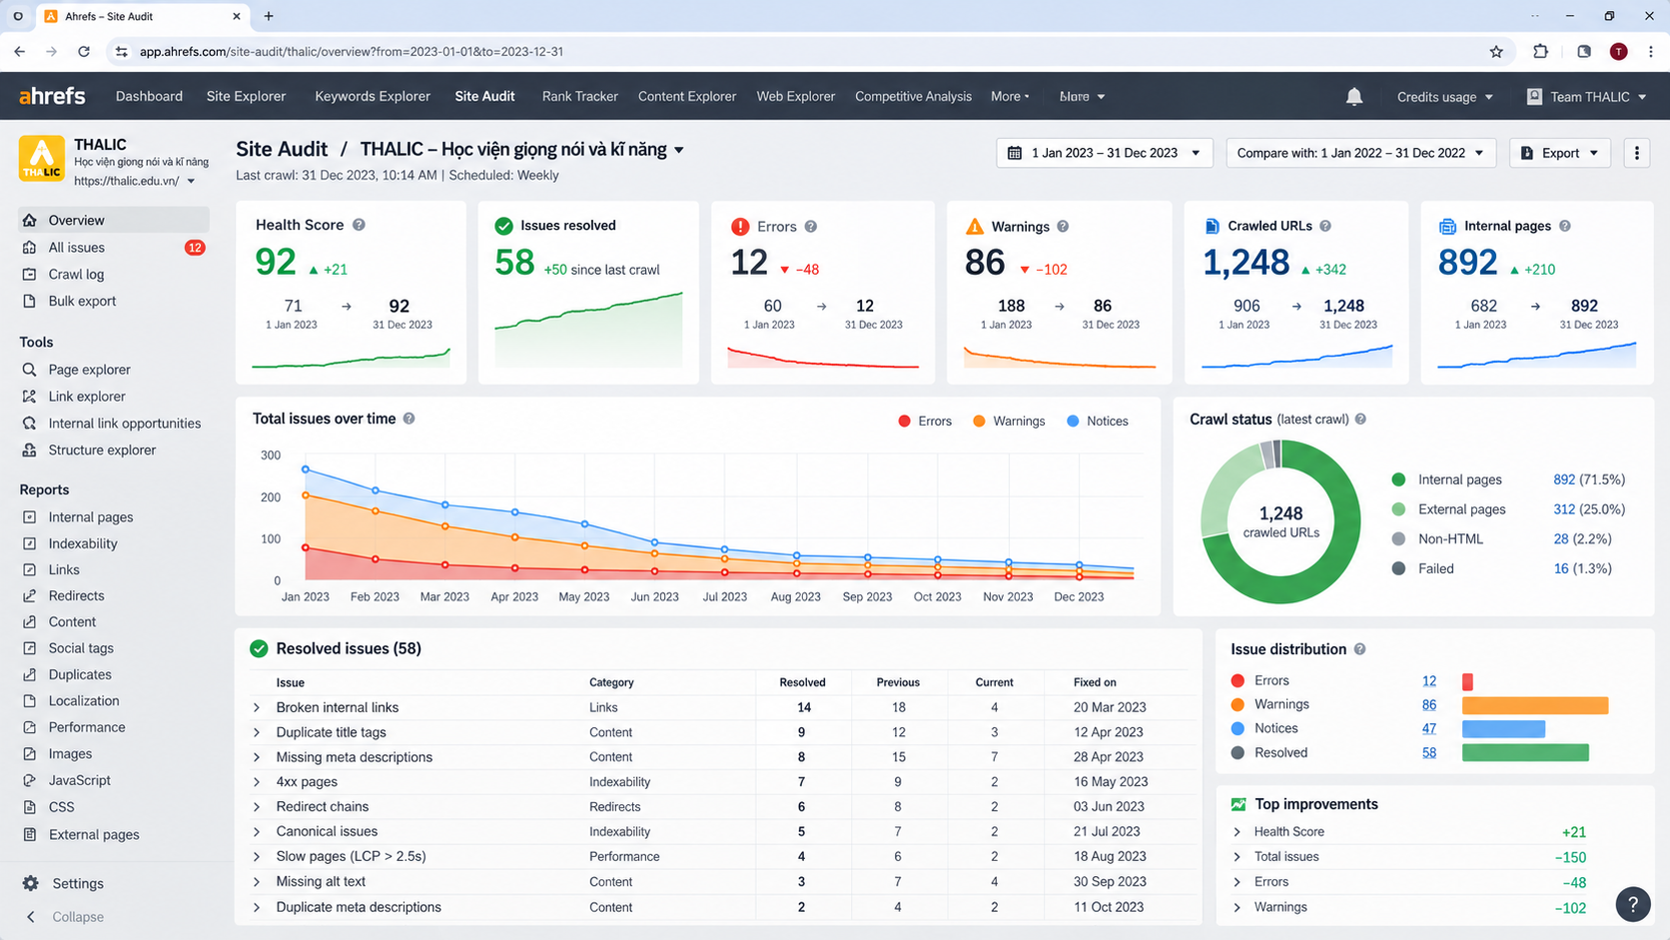1670x940 pixels.
Task: Open Structure explorer in sidebar
Action: (102, 451)
